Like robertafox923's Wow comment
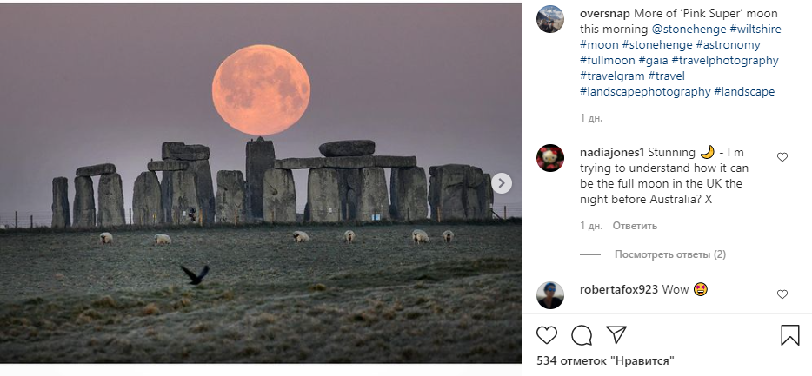 tap(782, 294)
